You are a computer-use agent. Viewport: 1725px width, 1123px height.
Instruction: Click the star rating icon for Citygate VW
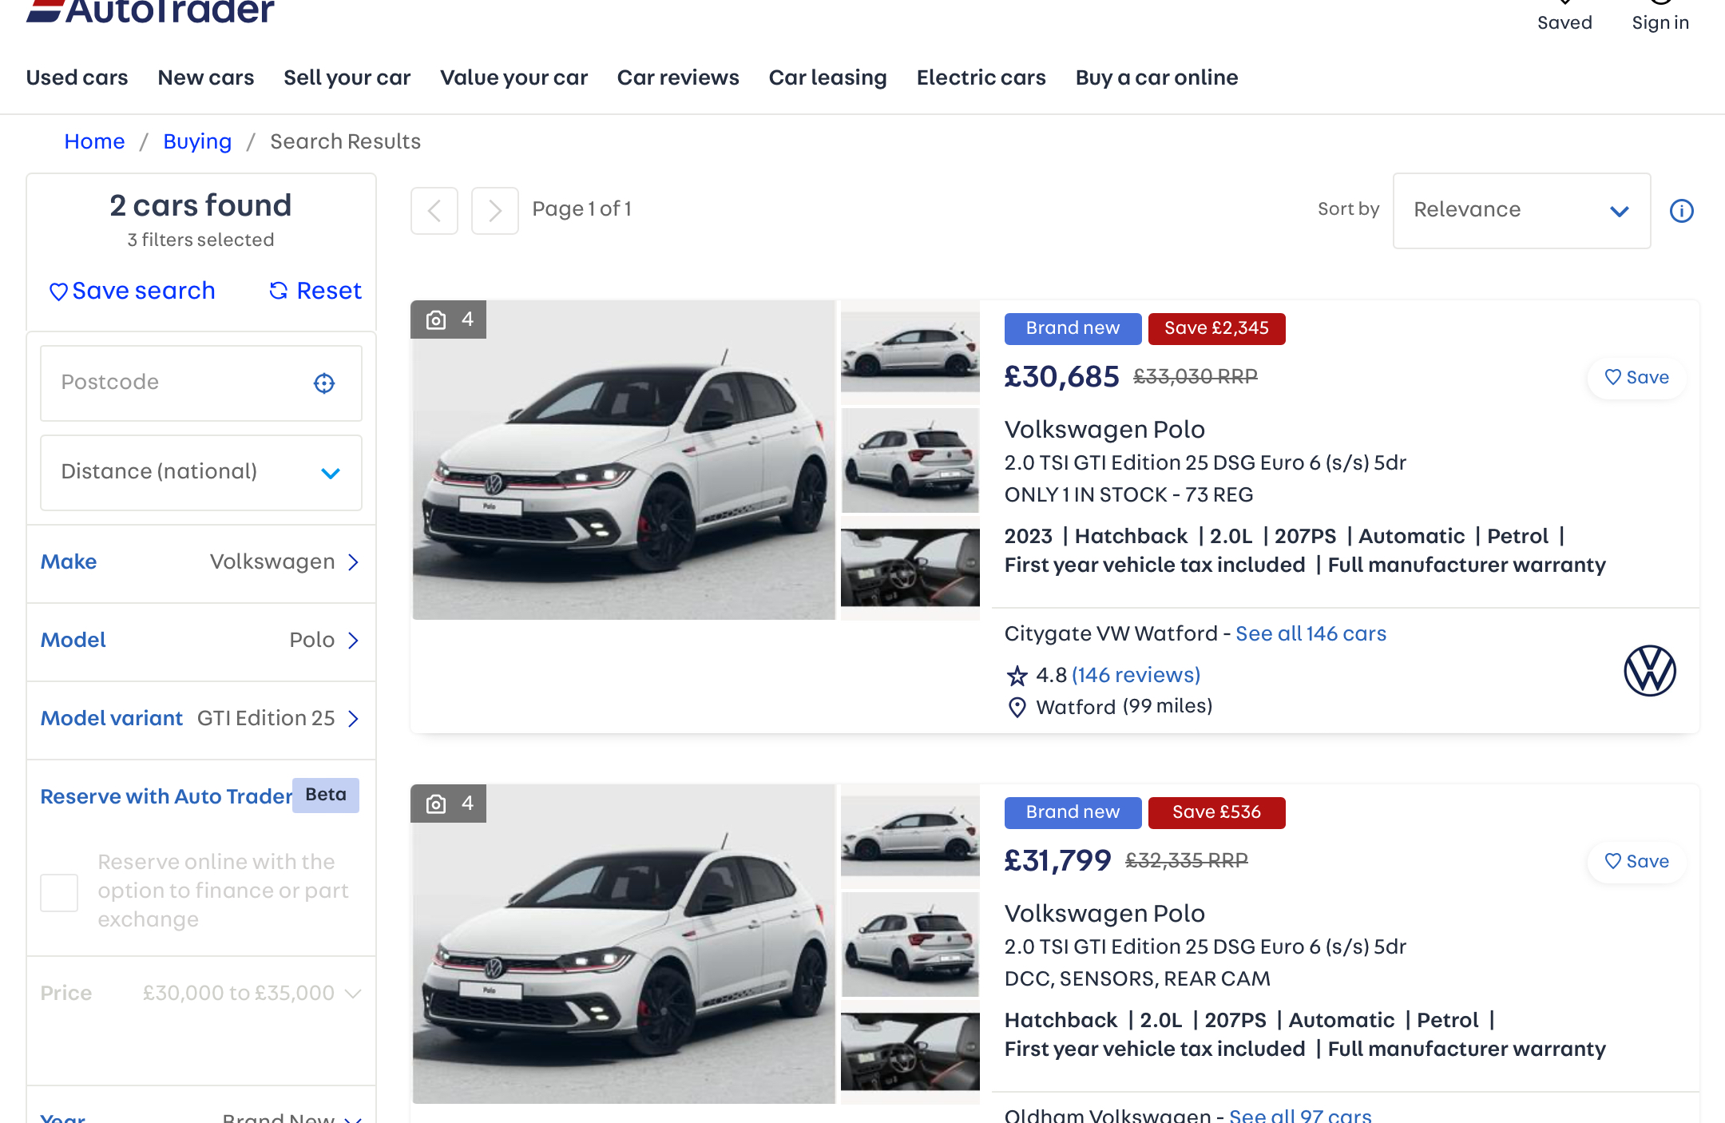(x=1017, y=676)
